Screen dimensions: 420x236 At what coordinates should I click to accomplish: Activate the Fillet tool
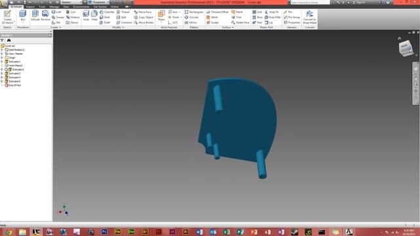[94, 16]
